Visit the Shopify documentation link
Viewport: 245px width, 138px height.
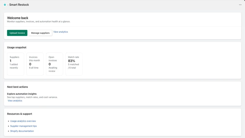[x=22, y=131]
